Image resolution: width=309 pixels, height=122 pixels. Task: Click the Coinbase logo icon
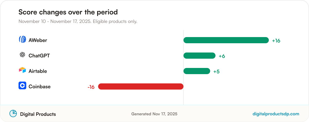pos(22,85)
